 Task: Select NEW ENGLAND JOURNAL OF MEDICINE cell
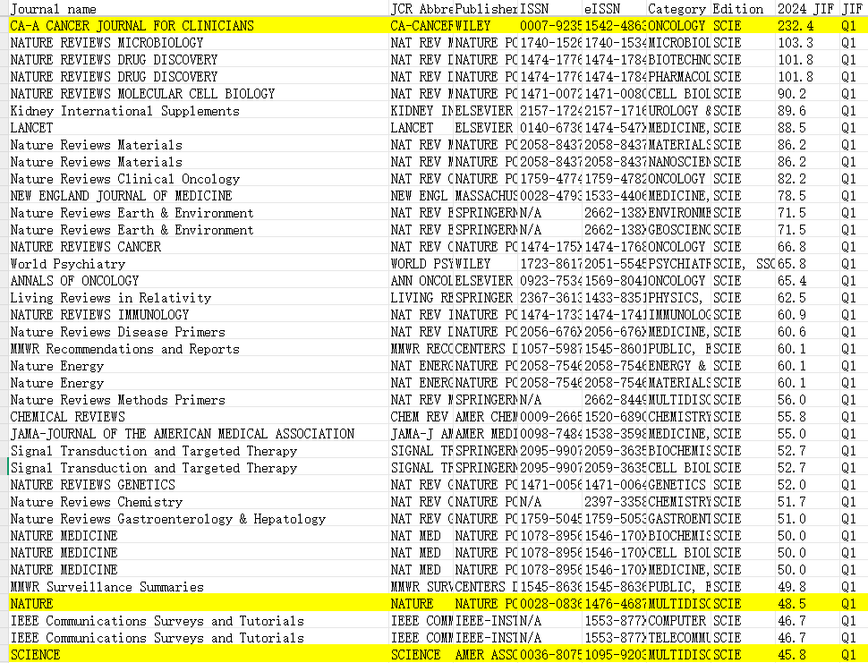[x=199, y=196]
